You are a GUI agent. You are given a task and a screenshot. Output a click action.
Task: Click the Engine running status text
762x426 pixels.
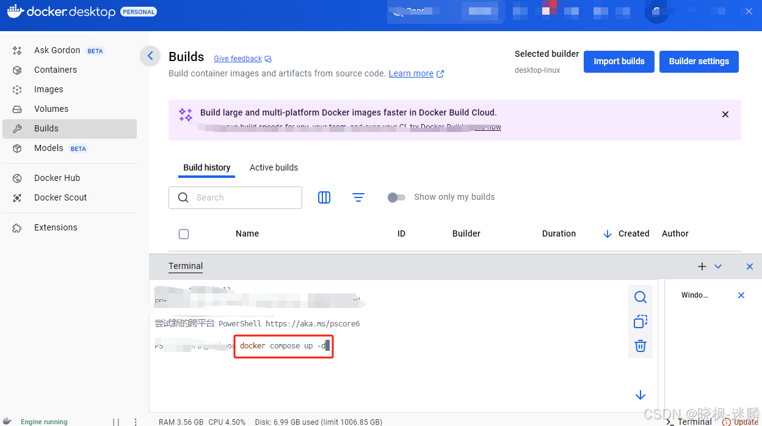(44, 422)
